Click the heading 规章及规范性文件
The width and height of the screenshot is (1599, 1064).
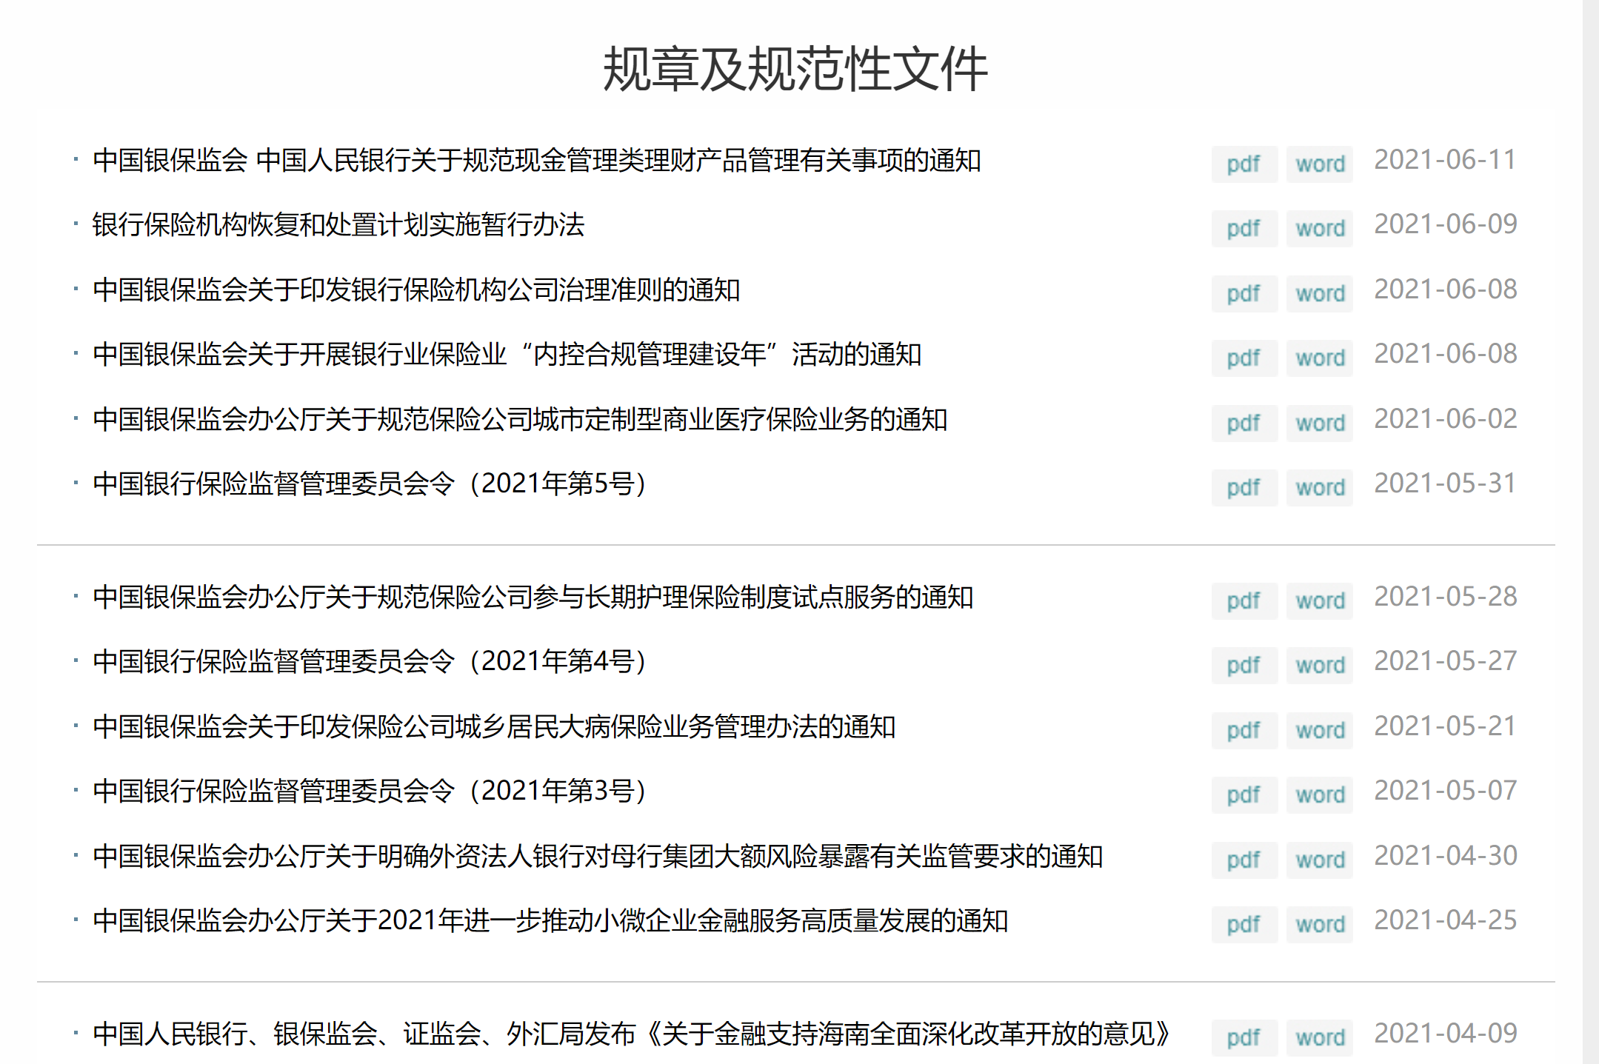point(795,69)
